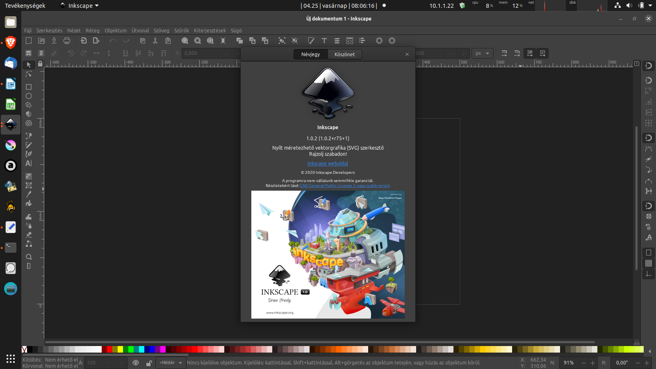Decrease rotation with minus next to 0,00°
The width and height of the screenshot is (656, 369).
pos(638,363)
